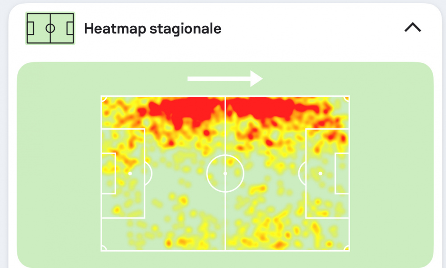The height and width of the screenshot is (268, 446).
Task: Click the right penalty spot on the pitch
Action: [x=321, y=173]
